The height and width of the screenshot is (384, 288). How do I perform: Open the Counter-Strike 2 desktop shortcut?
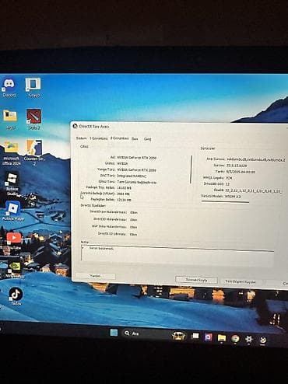tap(34, 152)
